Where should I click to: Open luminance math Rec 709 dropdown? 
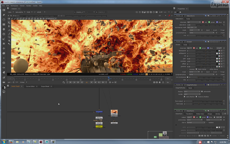[192, 27]
